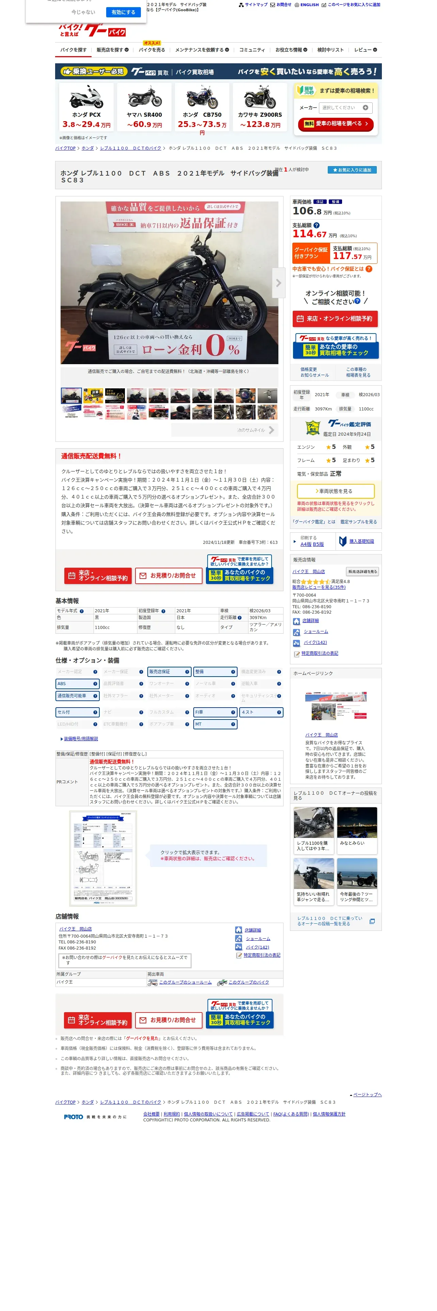Open レブル1100を購入してはや3年 owner post
437x1311 pixels.
(x=314, y=830)
